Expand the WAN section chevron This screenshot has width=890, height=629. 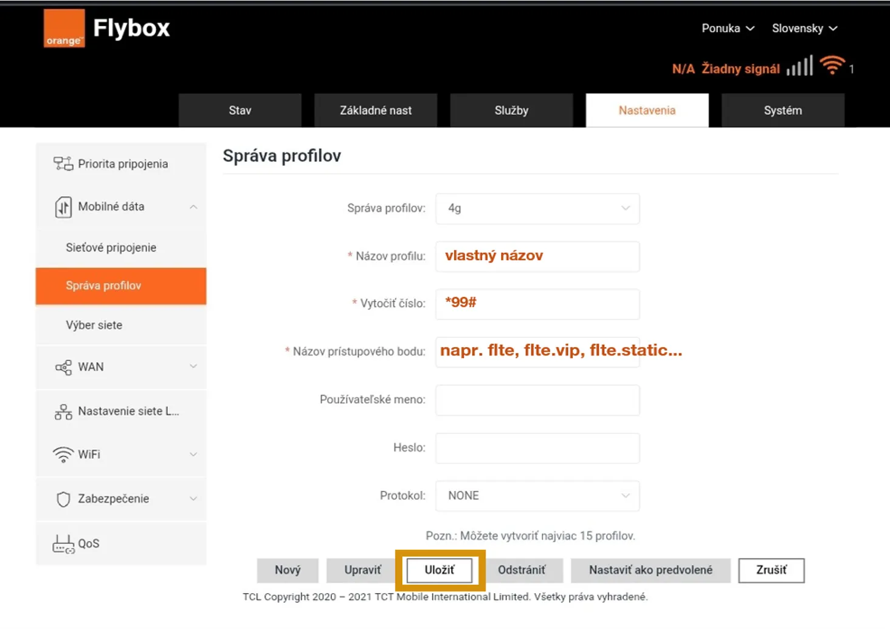tap(193, 366)
